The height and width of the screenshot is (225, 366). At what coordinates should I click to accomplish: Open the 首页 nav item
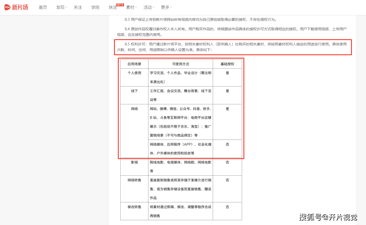43,7
